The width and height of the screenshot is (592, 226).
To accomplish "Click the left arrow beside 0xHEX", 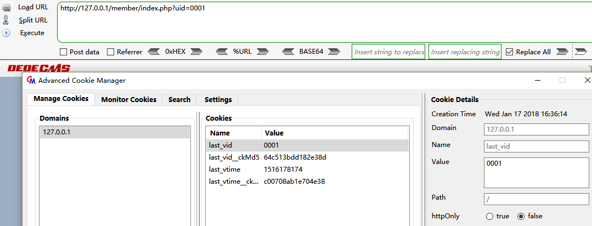I will coord(154,52).
